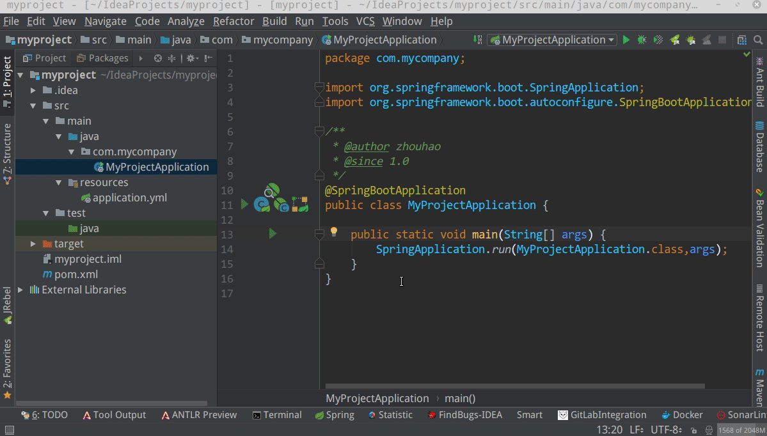This screenshot has height=436, width=767.
Task: Click the lock read-only icon in status bar
Action: pos(693,431)
